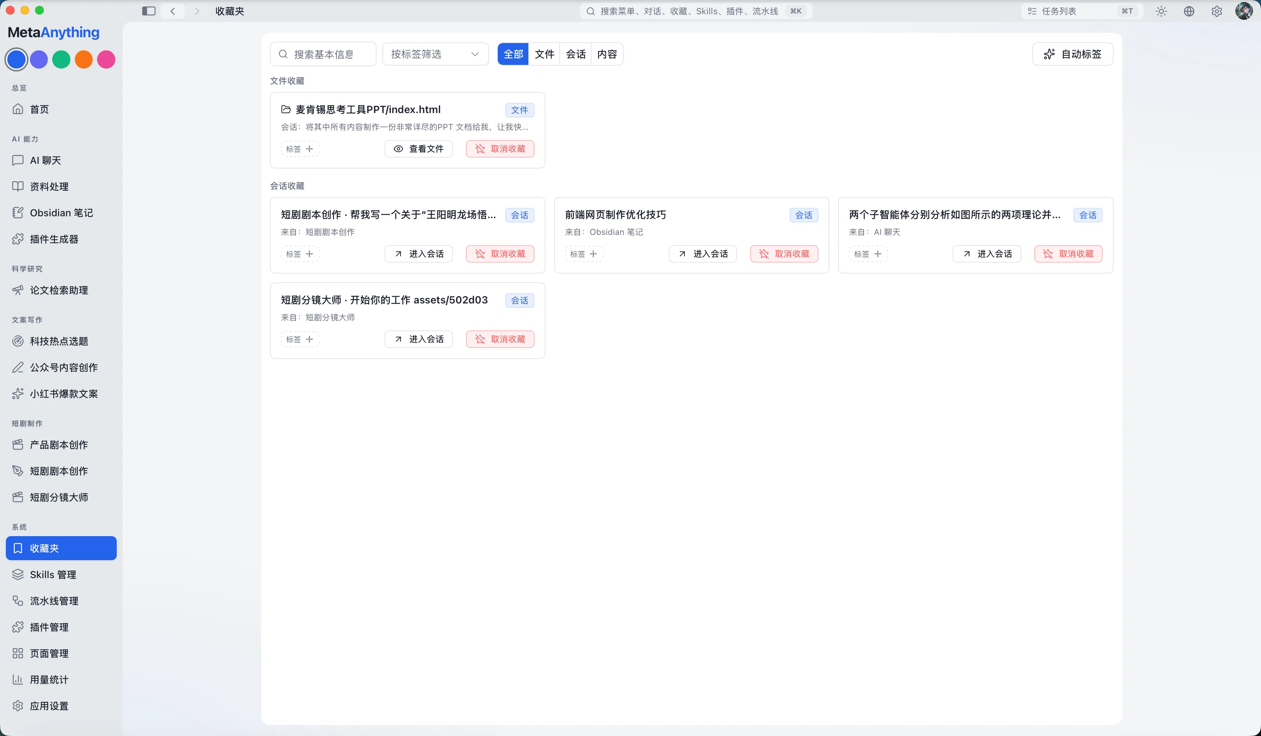
Task: Open AI 聊天 in the sidebar
Action: pos(61,160)
